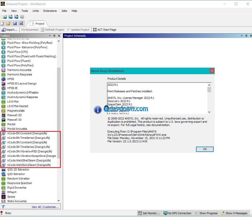Select nCode WeldShellSeam (DesignLife) in the Toolbox
Screen dimensions: 252x217
[x=29, y=160]
